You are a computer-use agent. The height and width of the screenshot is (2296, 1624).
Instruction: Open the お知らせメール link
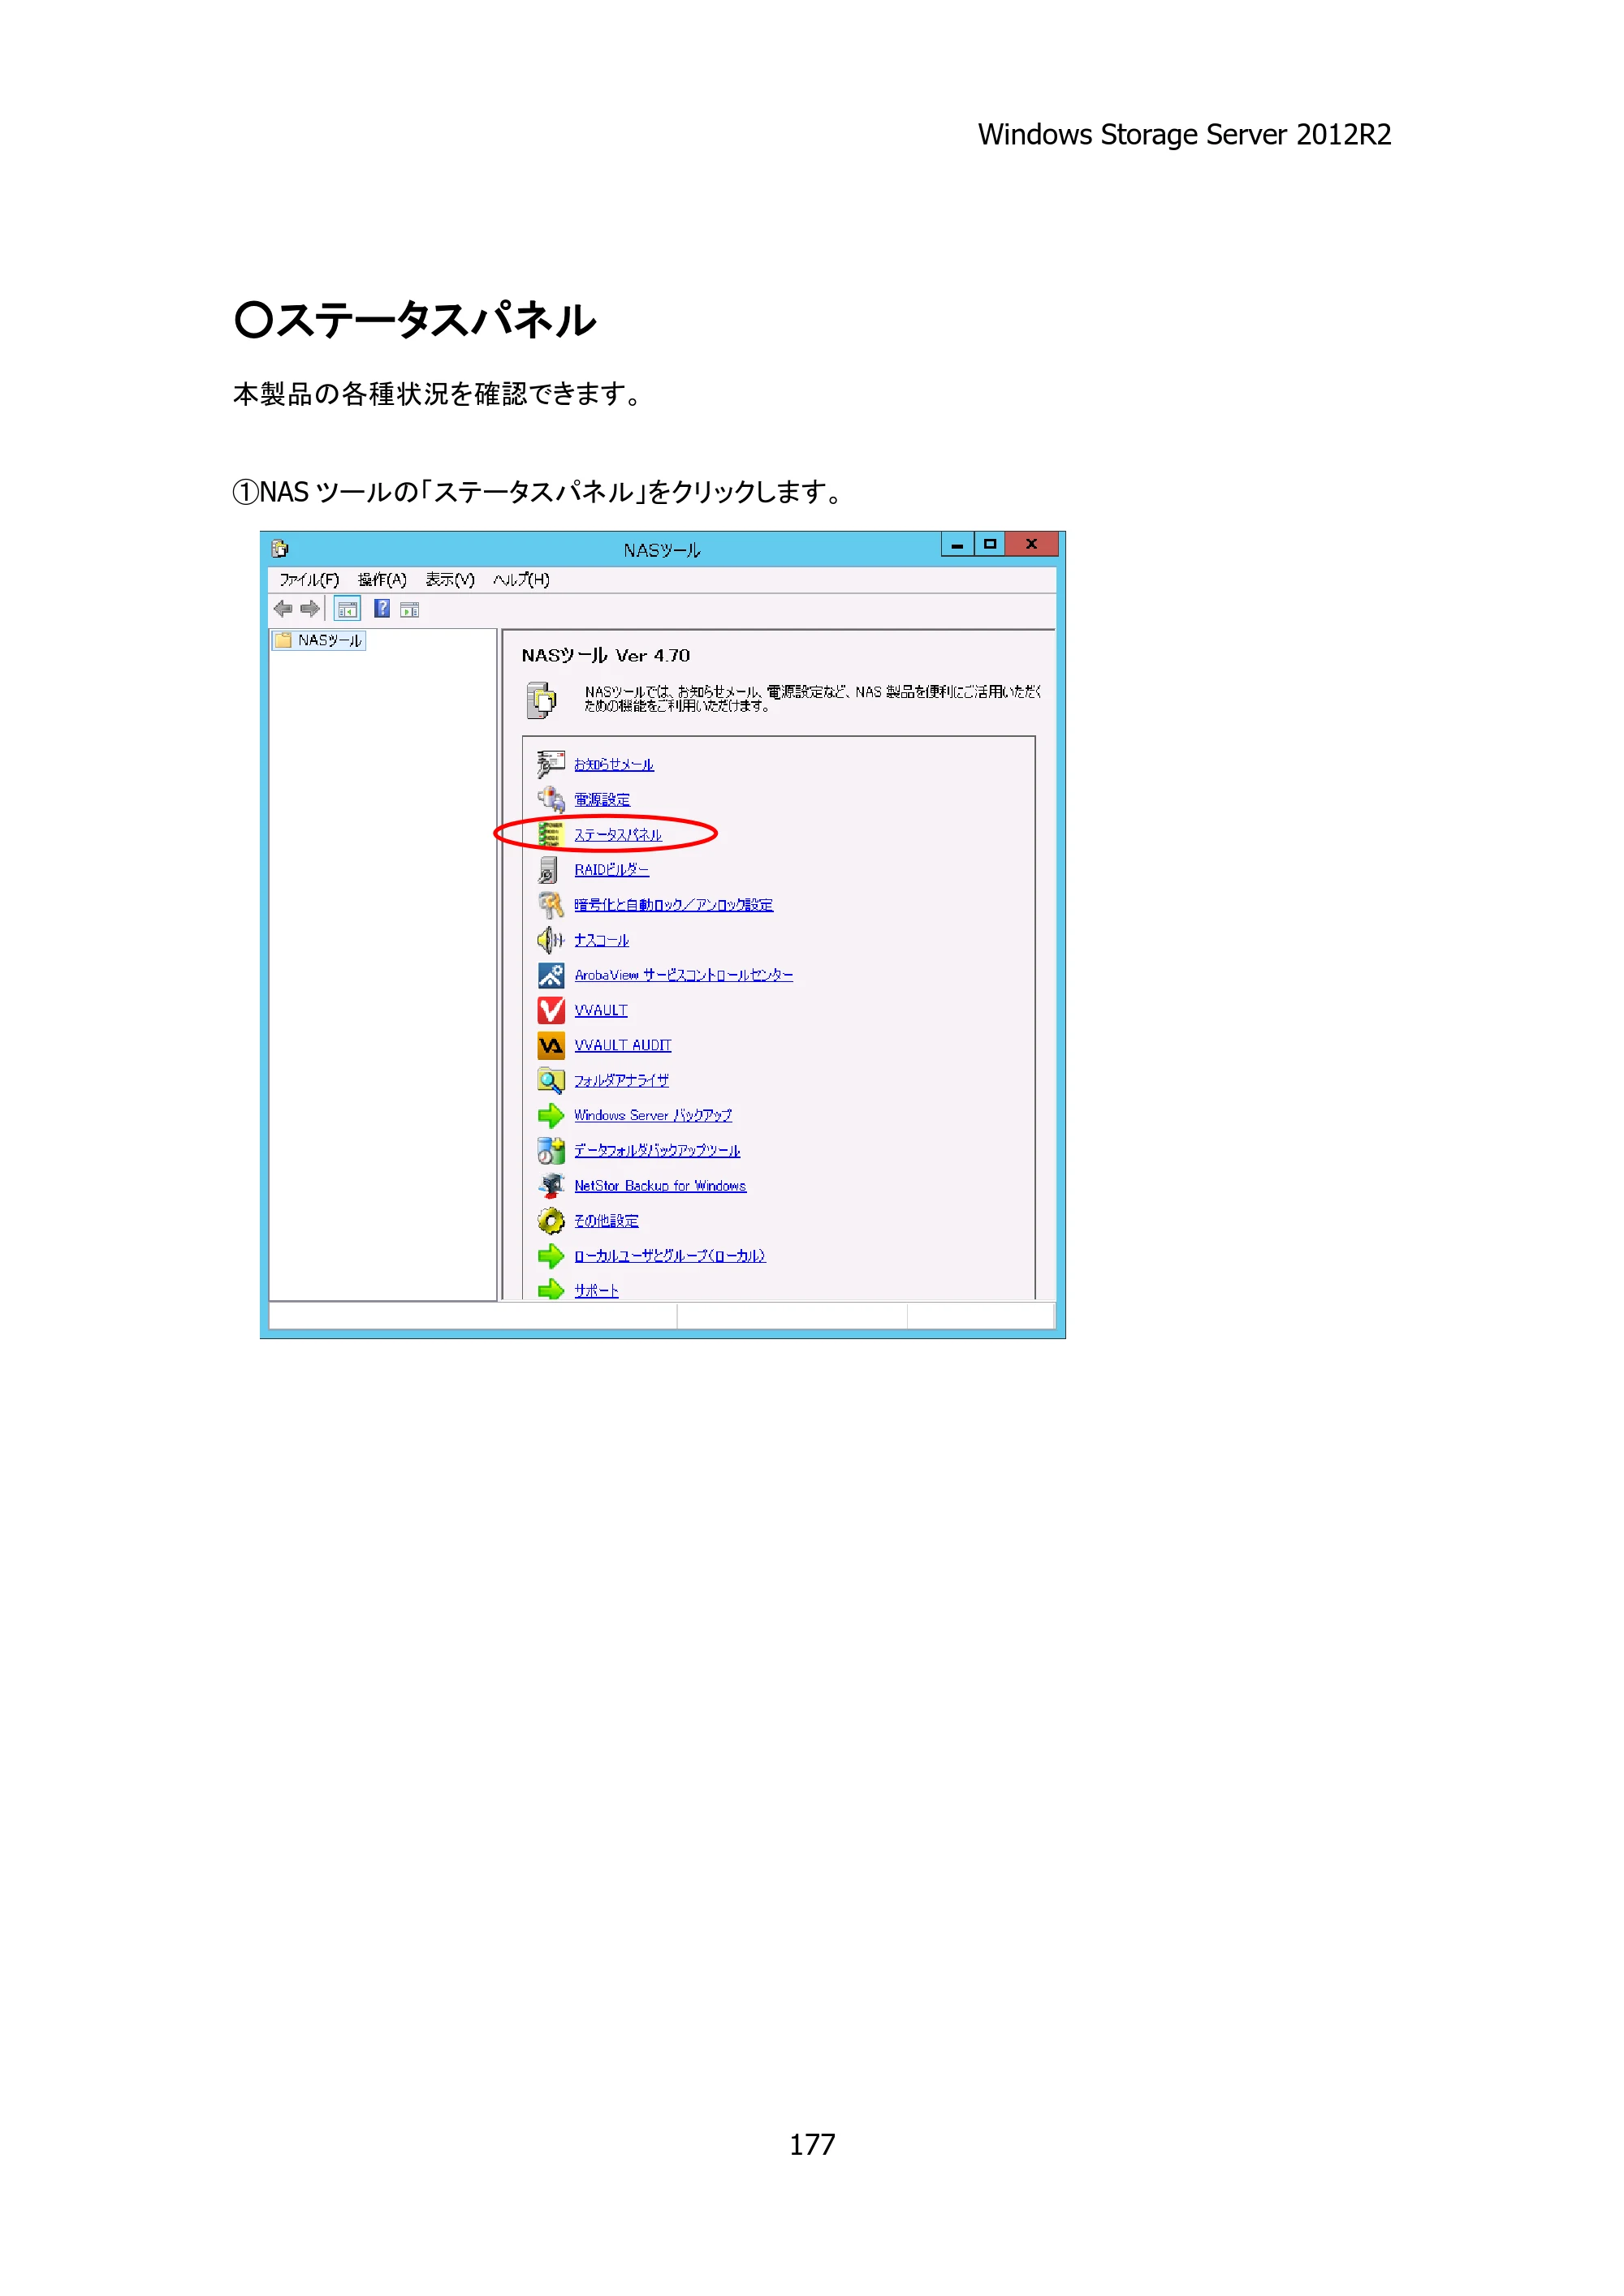tap(613, 765)
